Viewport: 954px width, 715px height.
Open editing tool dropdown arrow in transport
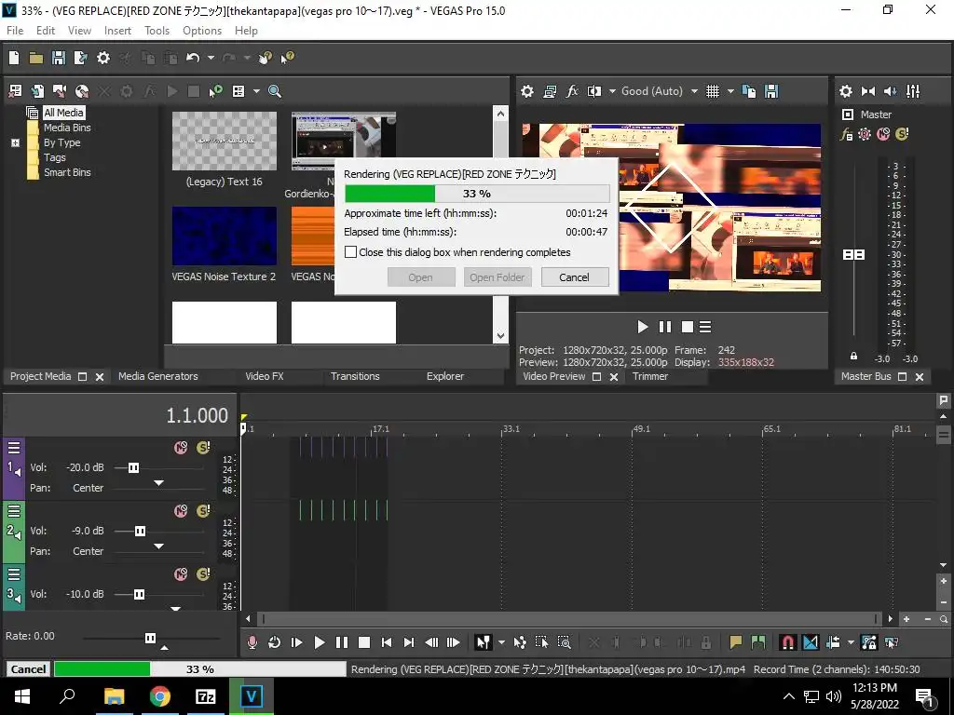point(501,642)
